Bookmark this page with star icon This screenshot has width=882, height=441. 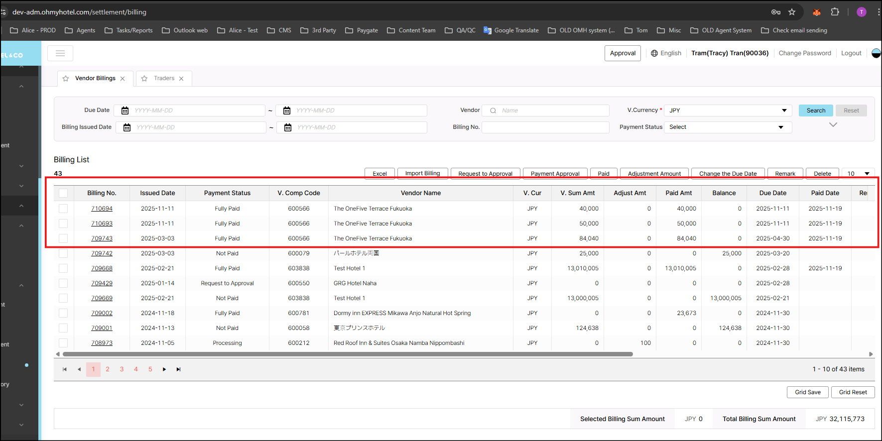tap(792, 12)
